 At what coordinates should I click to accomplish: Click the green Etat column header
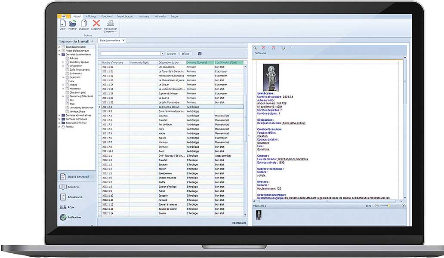coord(229,62)
